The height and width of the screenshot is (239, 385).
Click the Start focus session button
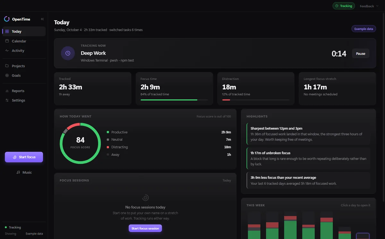pyautogui.click(x=145, y=228)
